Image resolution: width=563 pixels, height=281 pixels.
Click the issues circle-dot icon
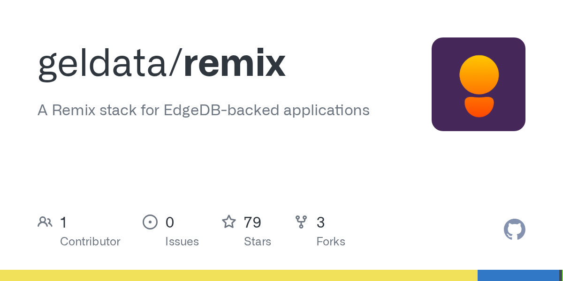coord(150,222)
